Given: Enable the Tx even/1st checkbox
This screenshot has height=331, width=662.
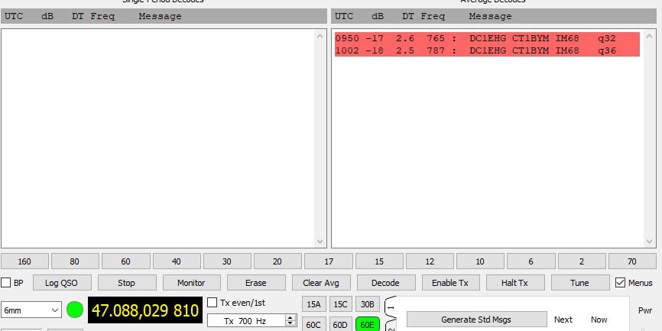Looking at the screenshot, I should 213,303.
